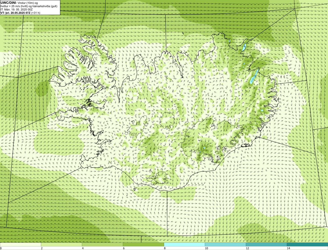Click the color bar label '2'
Viewport: 328px width, 250px height.
42,248
